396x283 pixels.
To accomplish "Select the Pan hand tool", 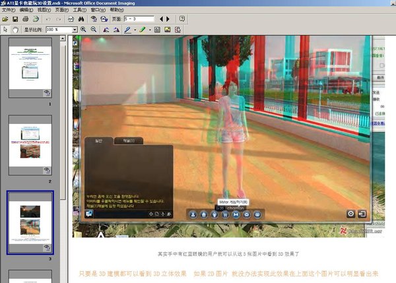I will [15, 30].
